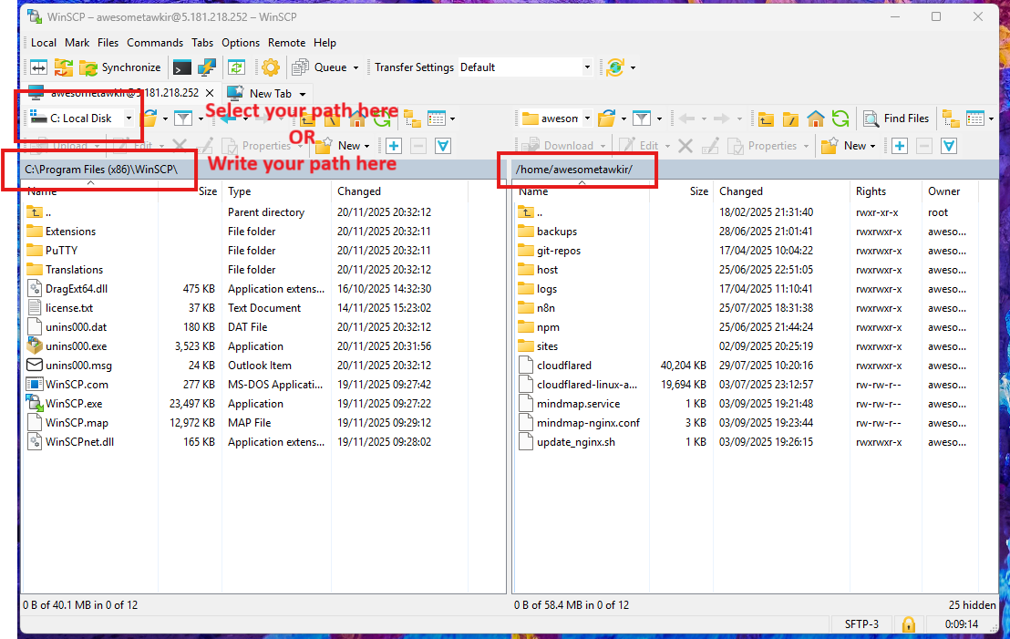Viewport: 1010px width, 639px height.
Task: Select the backups folder in remote panel
Action: [556, 232]
